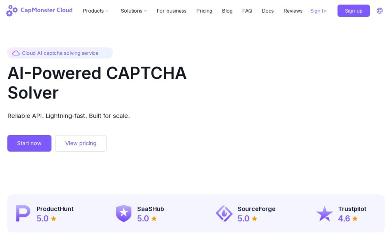Open the For business menu item

coord(171,11)
